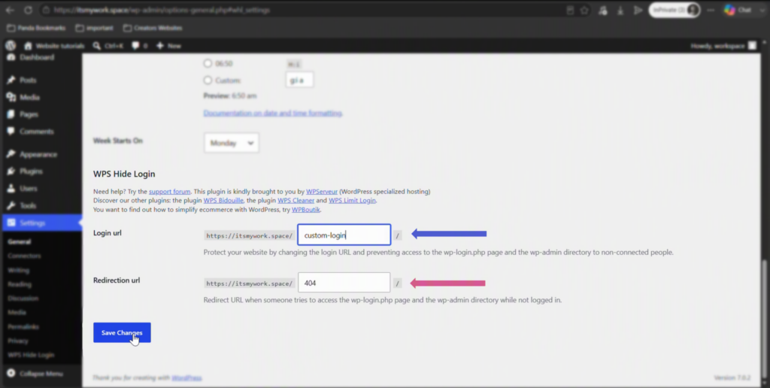Viewport: 770px width, 388px height.
Task: Open the comments bubble in admin bar
Action: [x=139, y=46]
